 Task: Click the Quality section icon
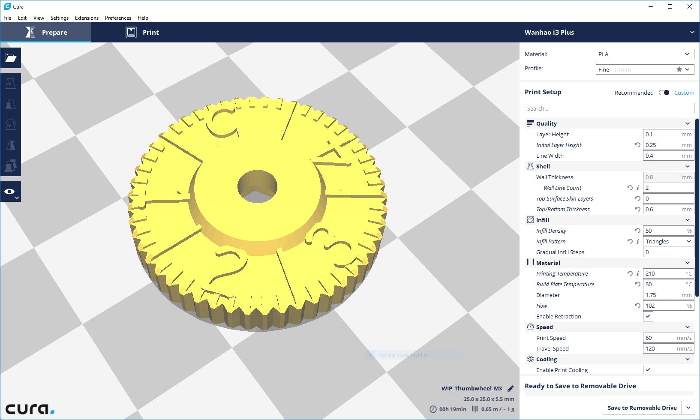(530, 123)
